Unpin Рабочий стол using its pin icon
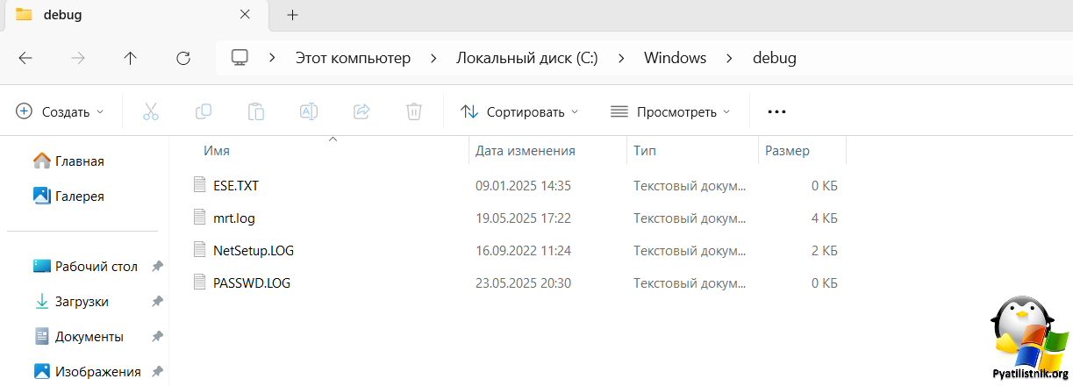Viewport: 1073px width, 386px height. click(157, 266)
